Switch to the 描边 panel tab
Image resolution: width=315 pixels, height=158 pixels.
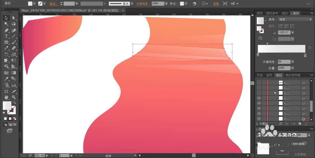click(x=285, y=13)
